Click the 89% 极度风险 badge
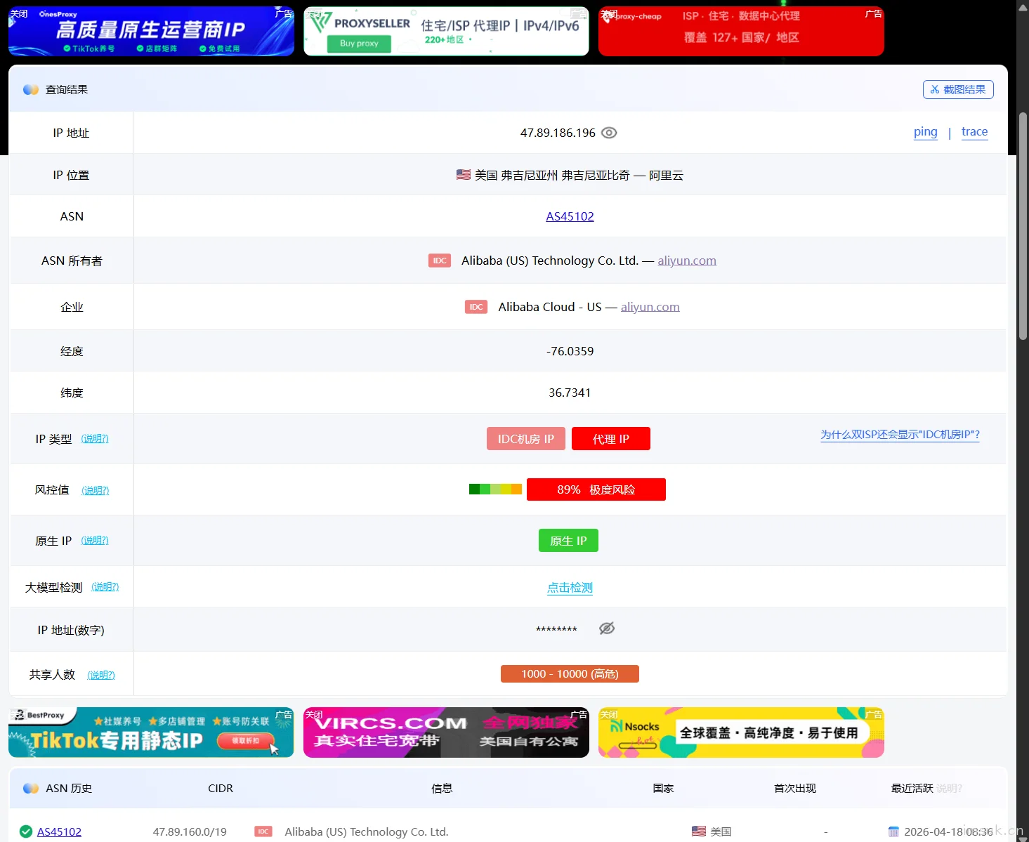 tap(596, 489)
